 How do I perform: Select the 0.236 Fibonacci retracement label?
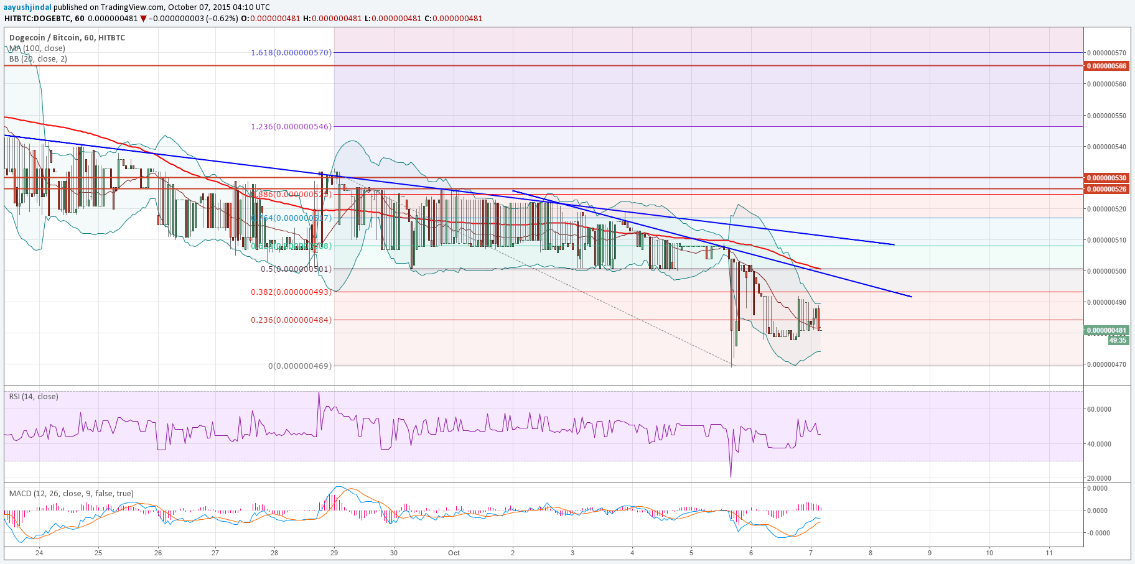(x=291, y=320)
